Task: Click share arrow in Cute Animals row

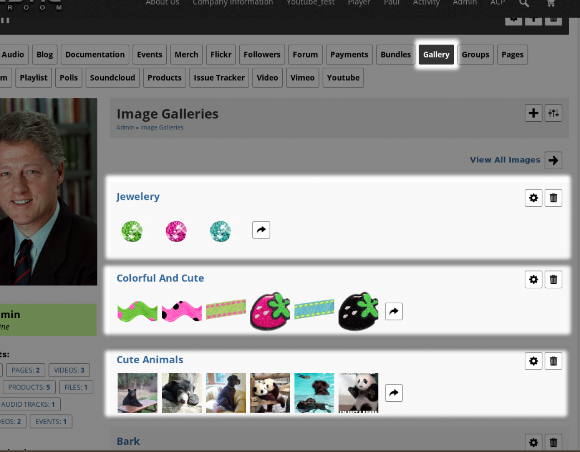Action: pos(394,393)
